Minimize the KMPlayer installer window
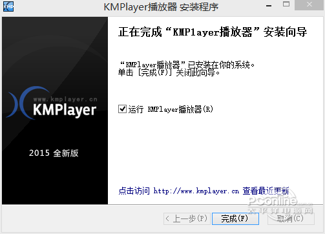The image size is (325, 234). [x=269, y=6]
